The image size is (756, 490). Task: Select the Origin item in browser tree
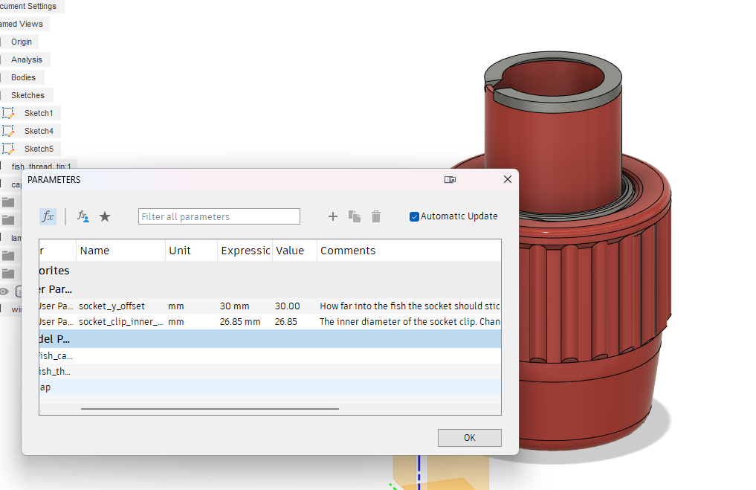coord(22,42)
